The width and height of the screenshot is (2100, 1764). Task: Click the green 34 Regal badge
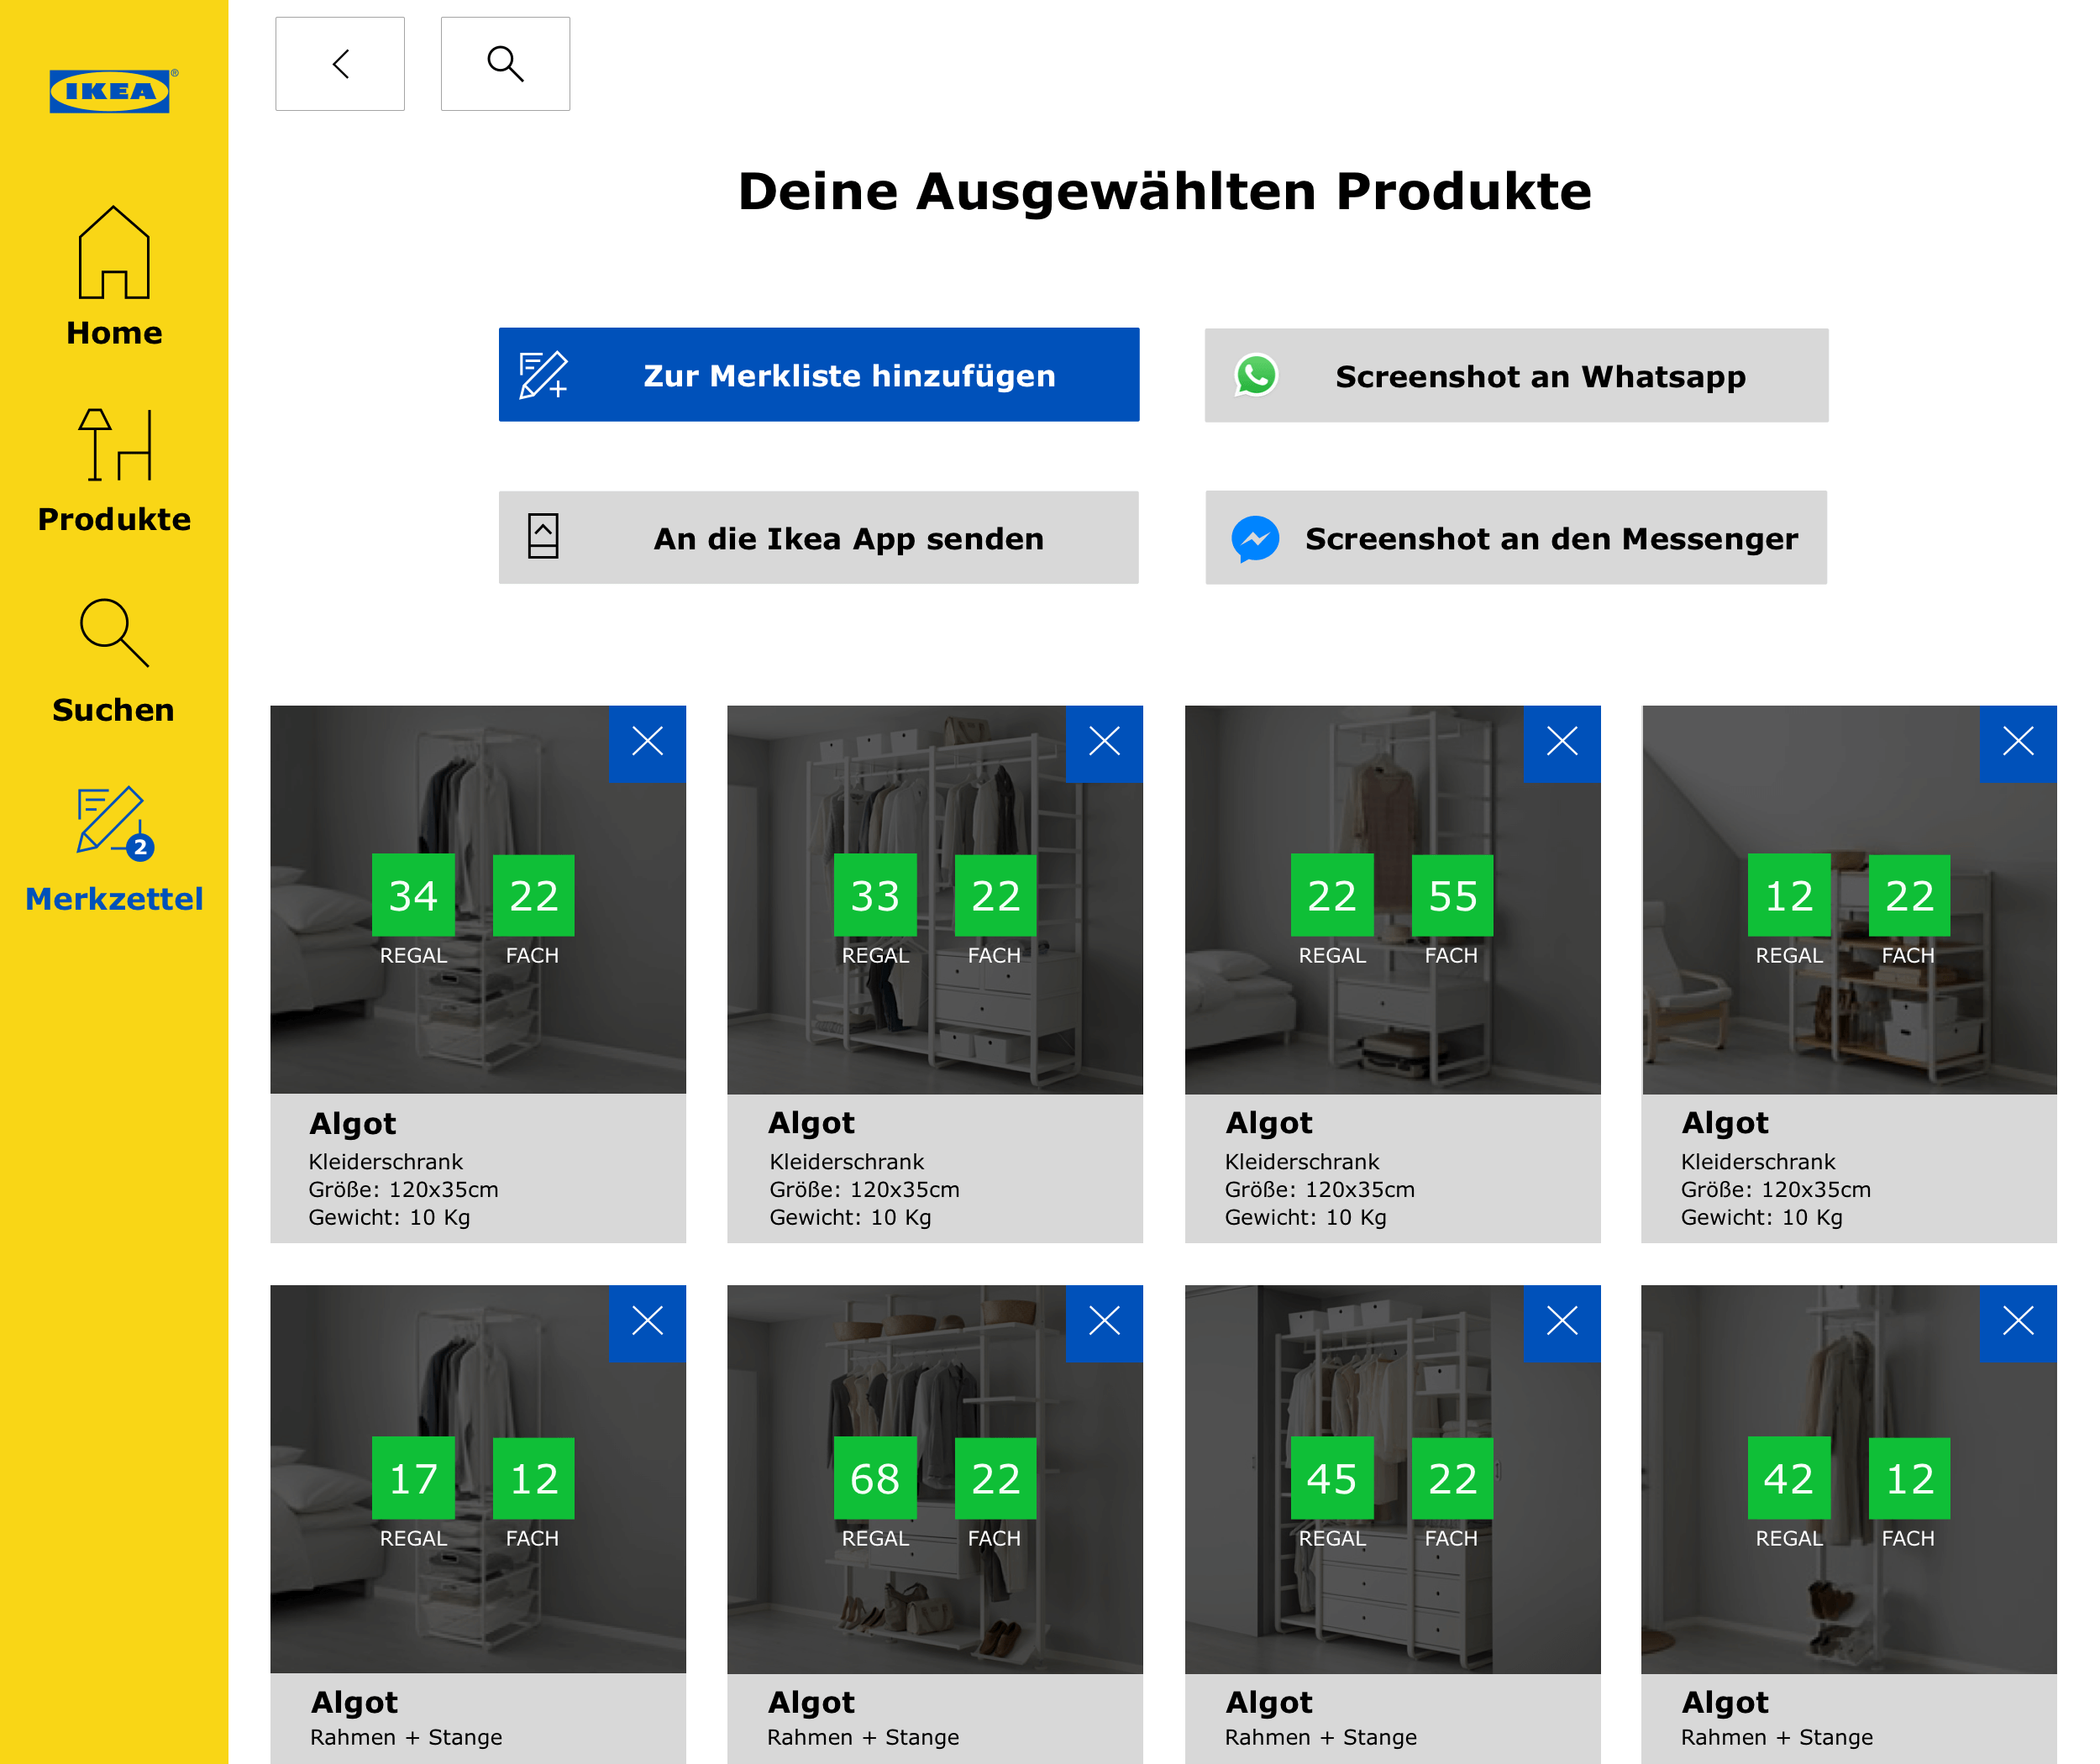tap(413, 895)
